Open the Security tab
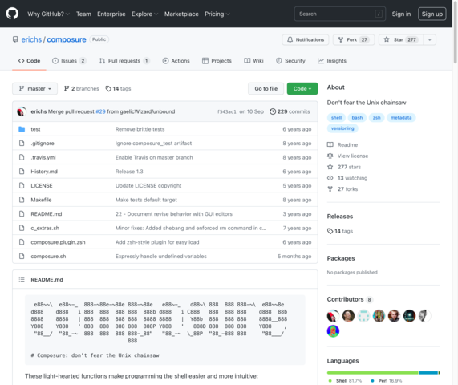Image resolution: width=458 pixels, height=385 pixels. point(290,61)
